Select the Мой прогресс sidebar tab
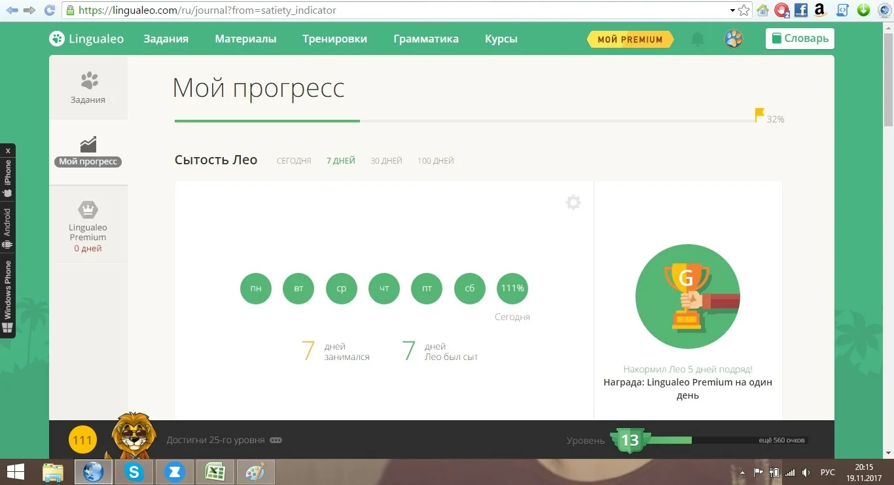Viewport: 894px width, 485px height. [88, 152]
